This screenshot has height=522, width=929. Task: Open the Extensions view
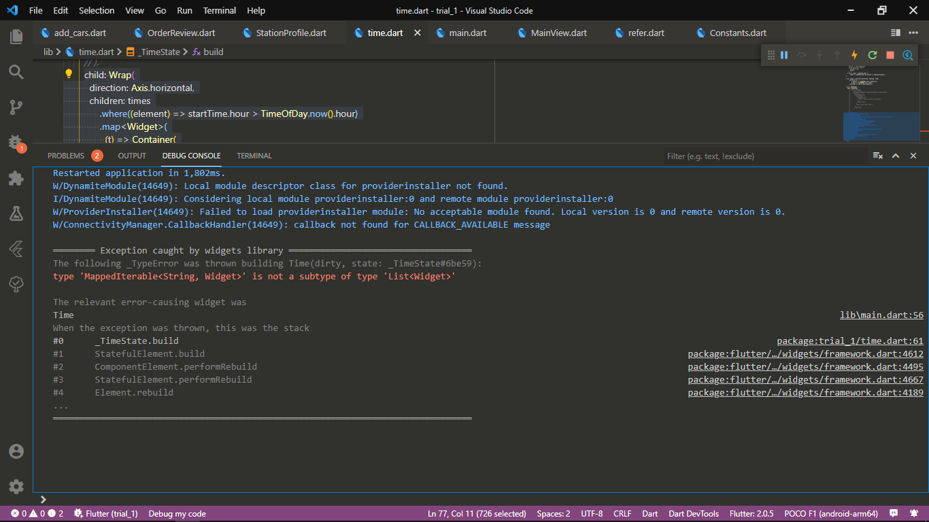click(16, 178)
